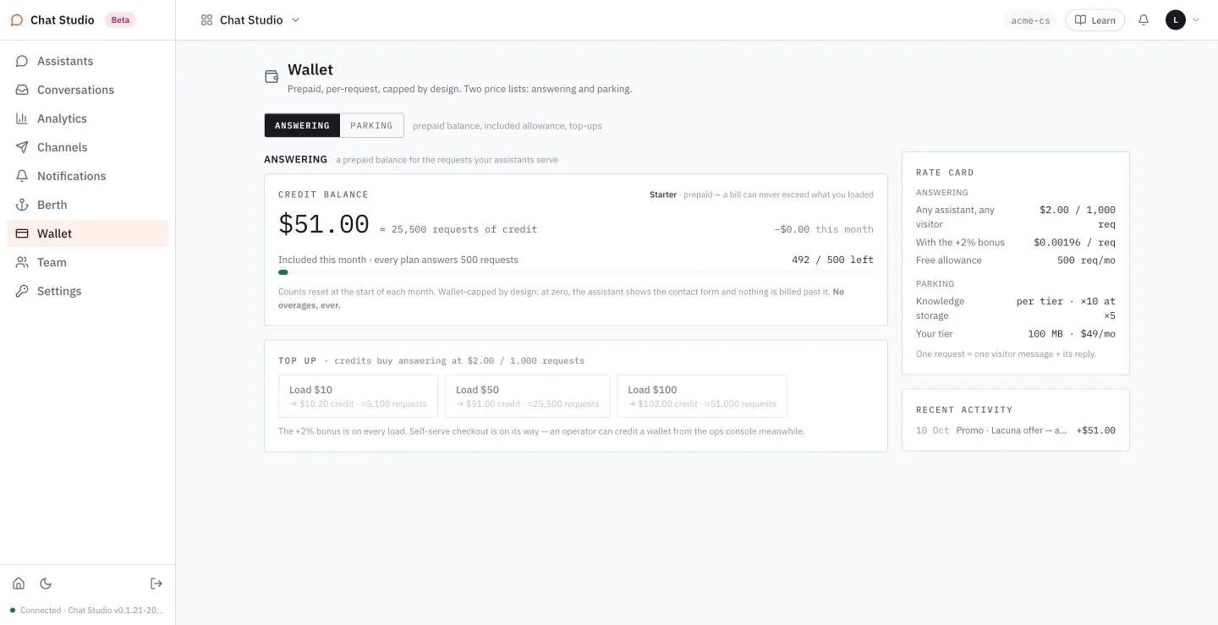Click the '-$0.00 this month' text

[x=824, y=229]
